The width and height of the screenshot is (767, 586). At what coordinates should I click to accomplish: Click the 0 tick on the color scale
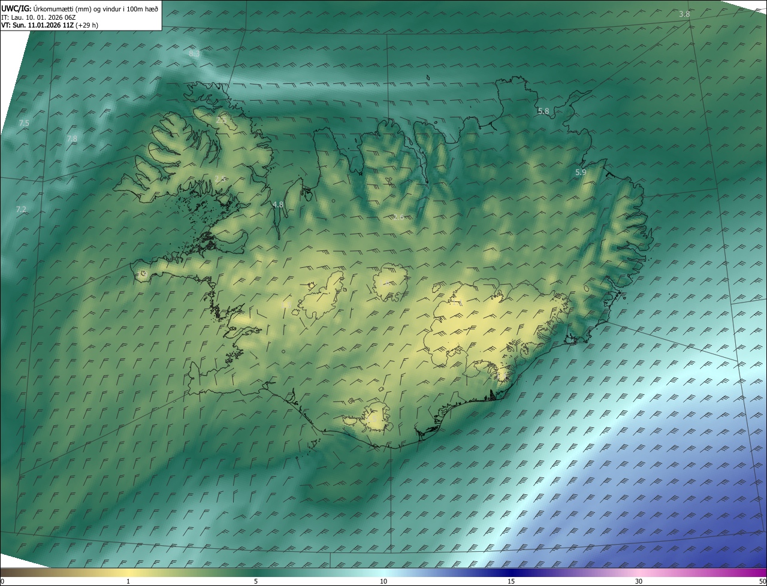pos(2,582)
